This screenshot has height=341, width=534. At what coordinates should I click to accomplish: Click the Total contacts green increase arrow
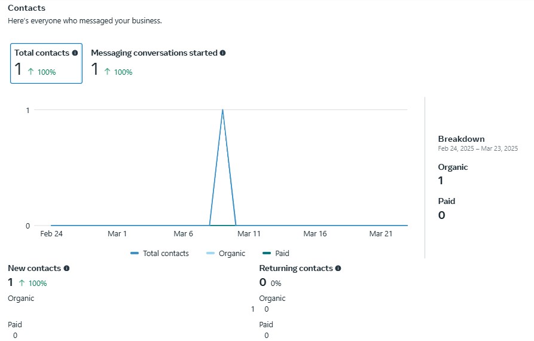coord(30,72)
